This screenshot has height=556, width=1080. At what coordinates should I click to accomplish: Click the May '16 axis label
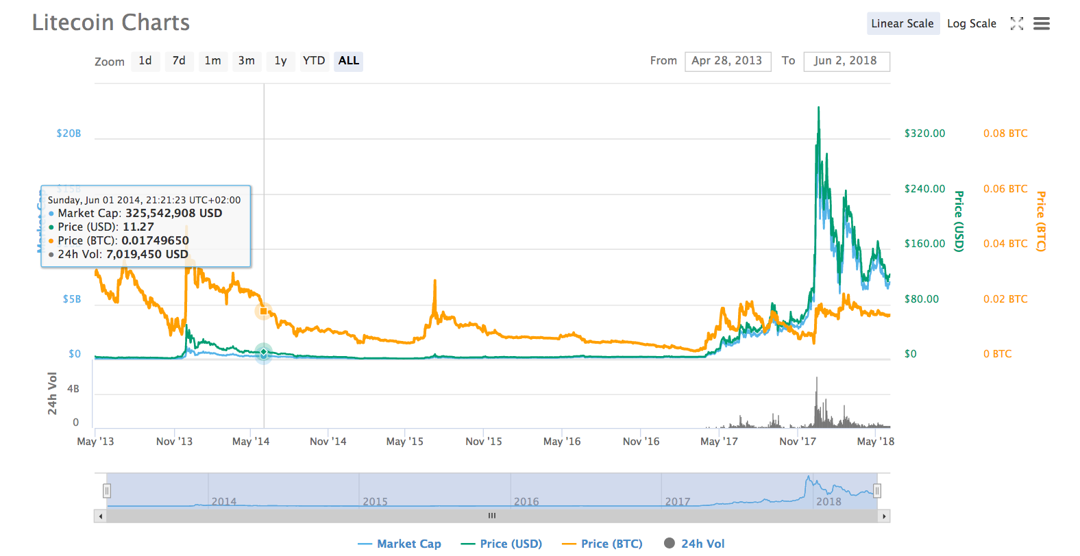click(x=562, y=442)
